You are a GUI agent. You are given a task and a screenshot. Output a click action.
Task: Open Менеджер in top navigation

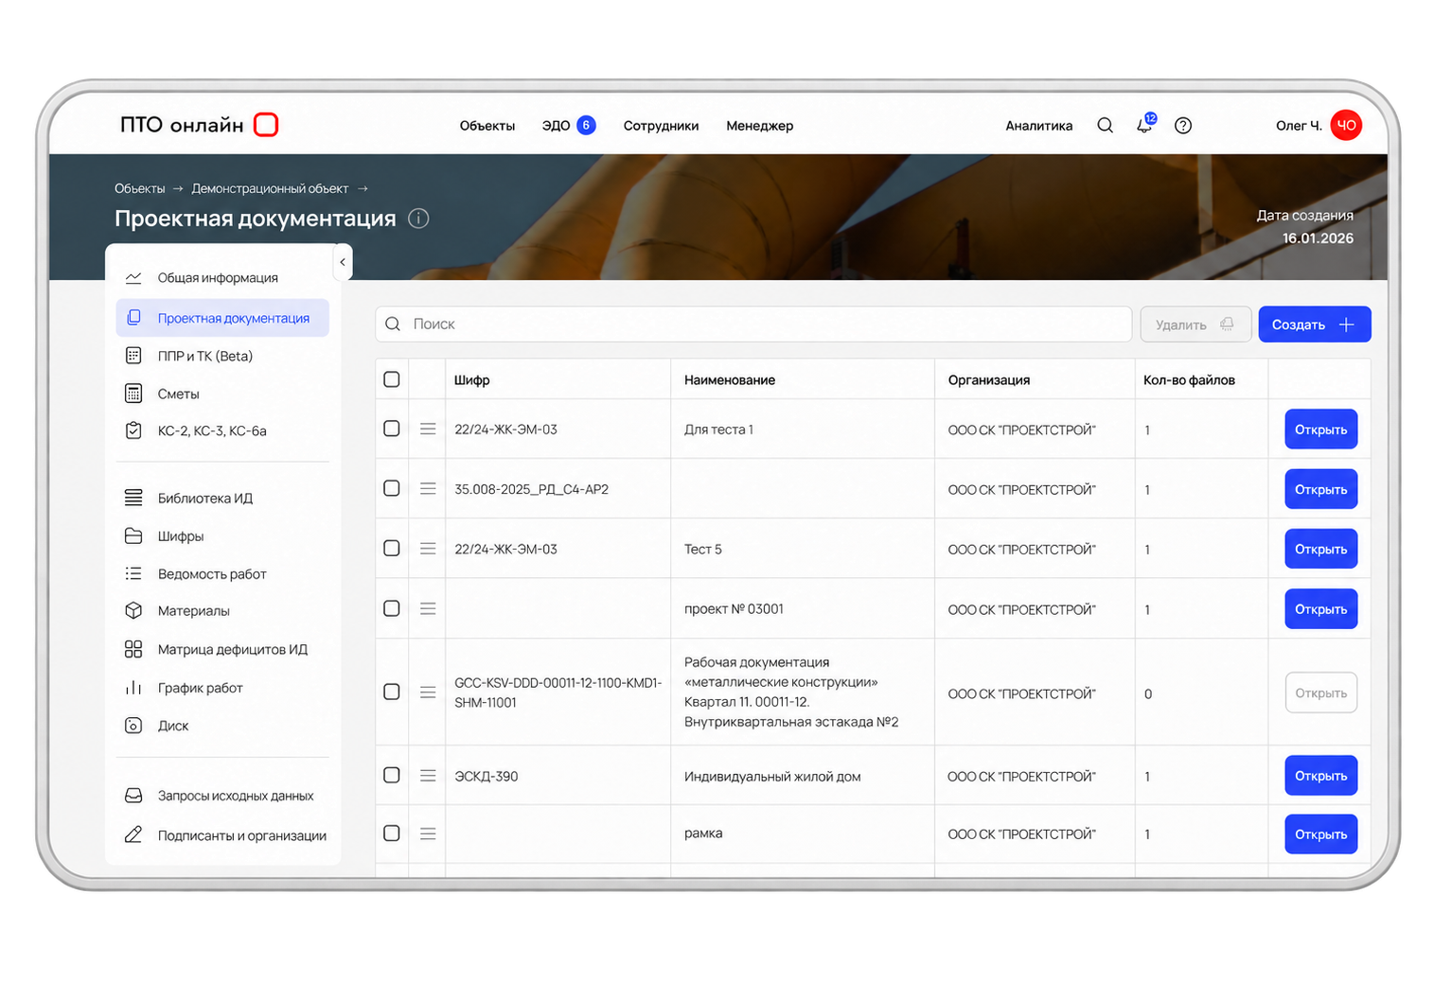pos(760,126)
